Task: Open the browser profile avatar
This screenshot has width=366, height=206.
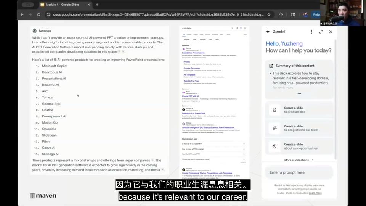Action: (305, 14)
